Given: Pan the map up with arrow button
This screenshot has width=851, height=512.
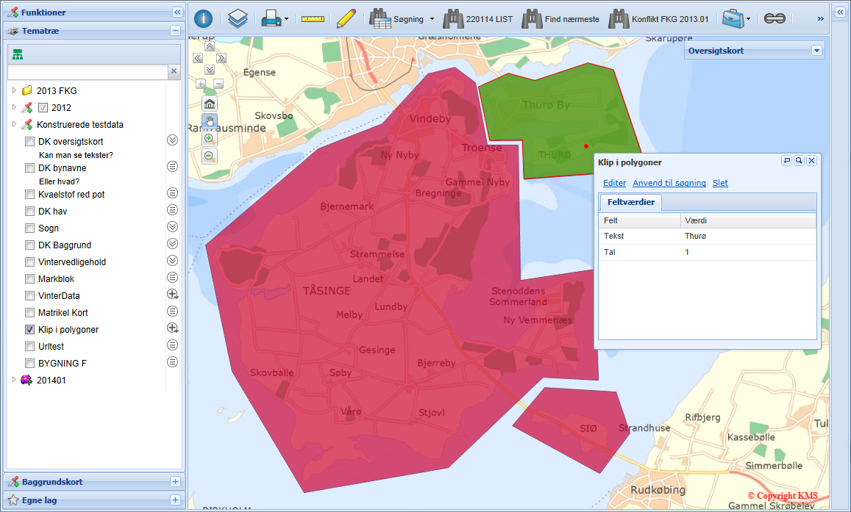Looking at the screenshot, I should click(210, 46).
